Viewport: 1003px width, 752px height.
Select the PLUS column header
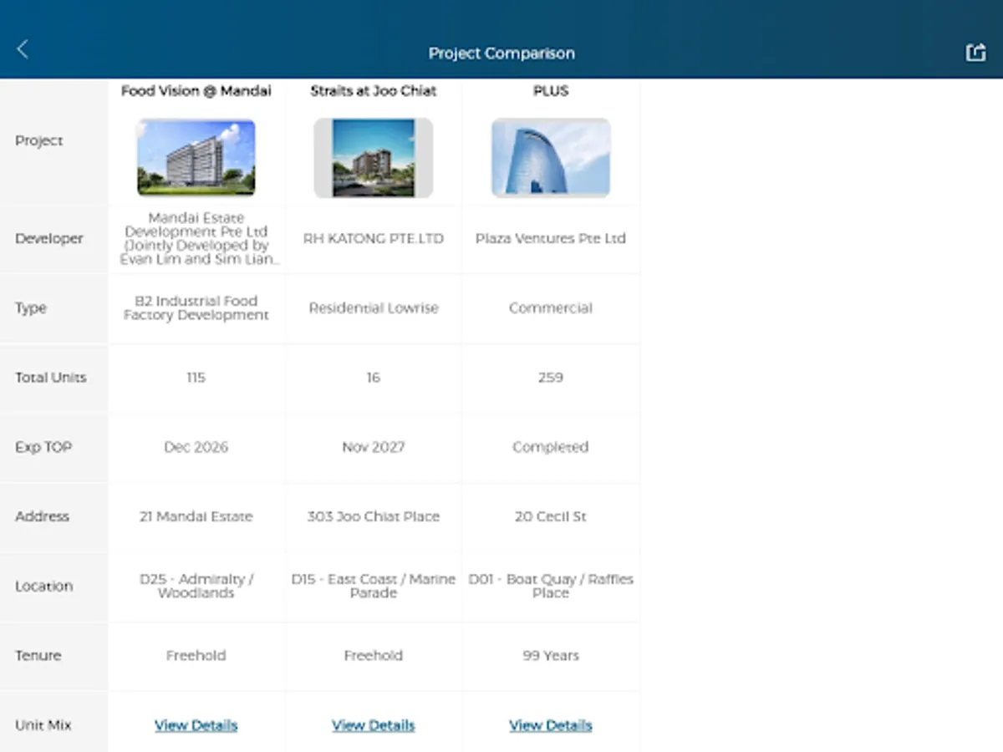click(x=550, y=91)
